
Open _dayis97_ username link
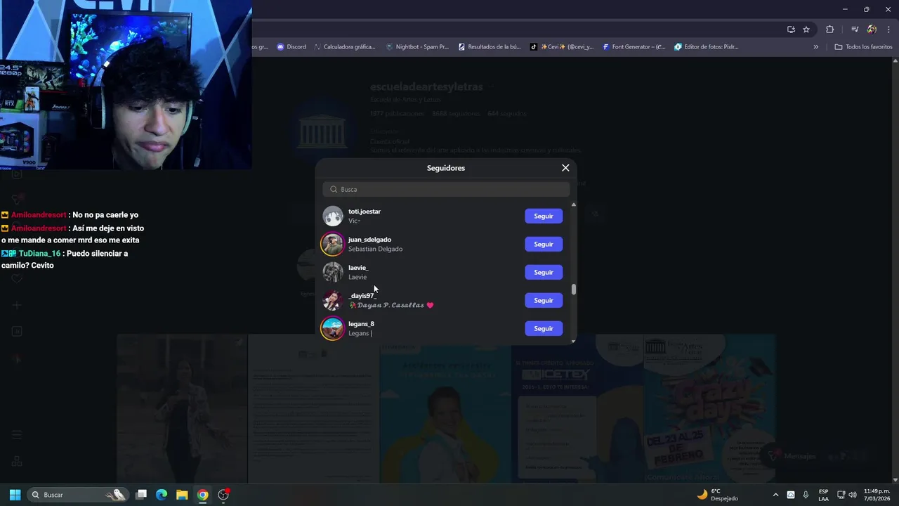[362, 296]
